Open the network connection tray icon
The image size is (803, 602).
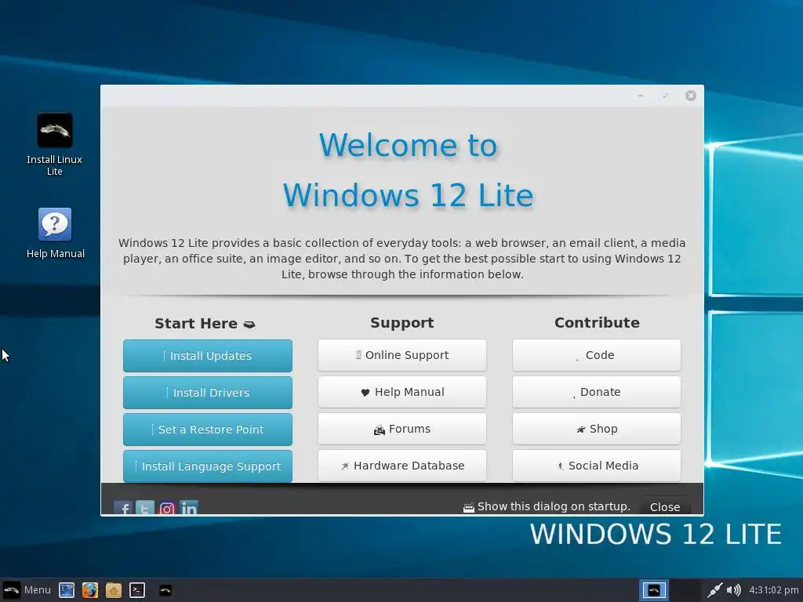pos(714,590)
